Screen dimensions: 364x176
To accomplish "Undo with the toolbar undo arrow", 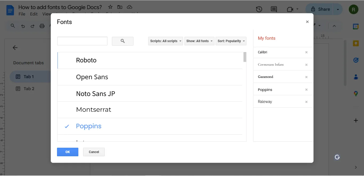I will coord(23,26).
